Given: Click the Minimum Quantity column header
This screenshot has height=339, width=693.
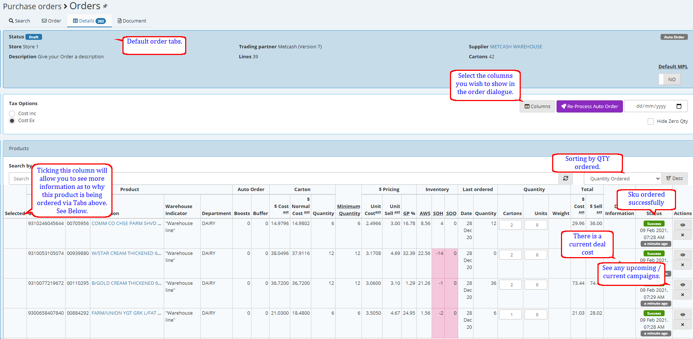Looking at the screenshot, I should tap(349, 210).
